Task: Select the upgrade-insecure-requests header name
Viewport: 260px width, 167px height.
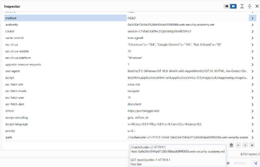Action: click(x=23, y=65)
